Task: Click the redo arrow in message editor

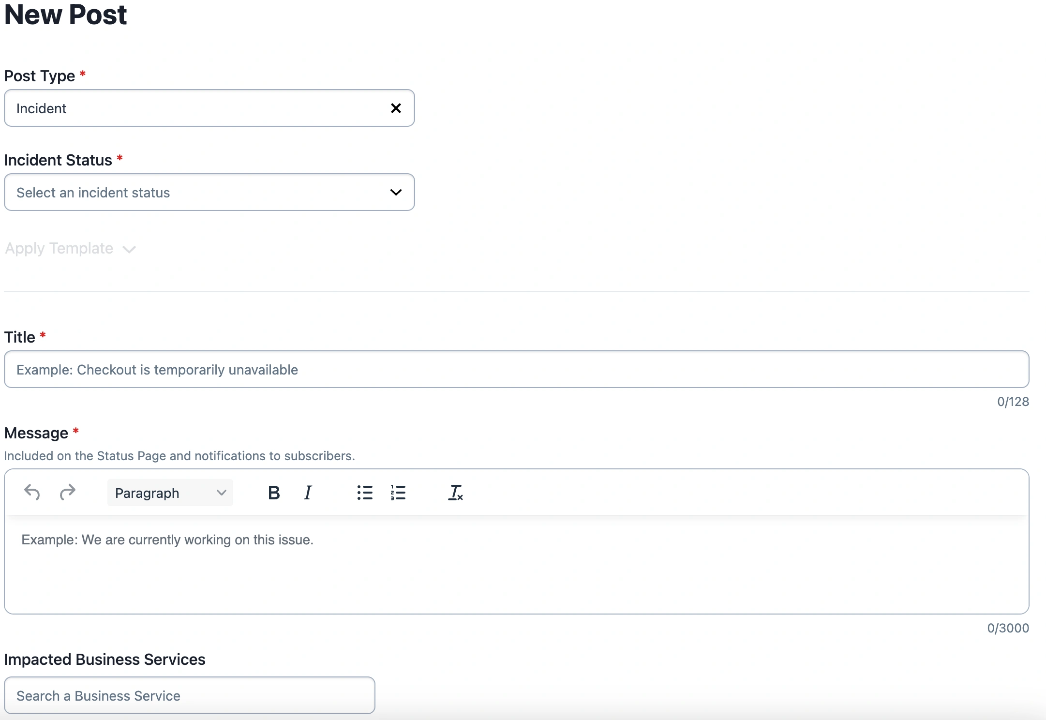Action: 68,493
